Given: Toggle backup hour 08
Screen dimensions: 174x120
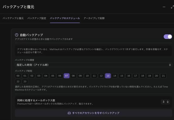Looking at the screenshot, I should click(x=73, y=76).
